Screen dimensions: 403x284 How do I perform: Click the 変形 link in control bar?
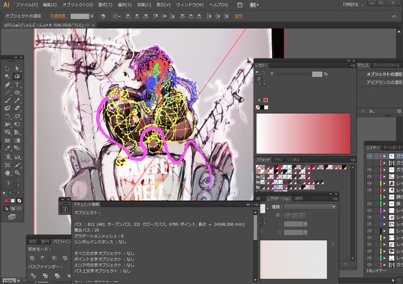[x=239, y=16]
